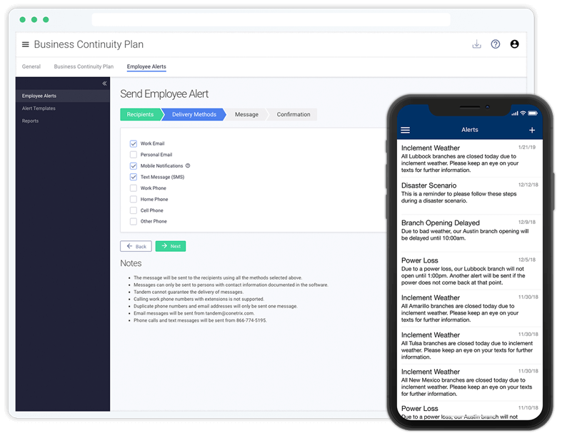This screenshot has height=438, width=562.
Task: Click the note mentioning 866-774-5195
Action: [200, 320]
